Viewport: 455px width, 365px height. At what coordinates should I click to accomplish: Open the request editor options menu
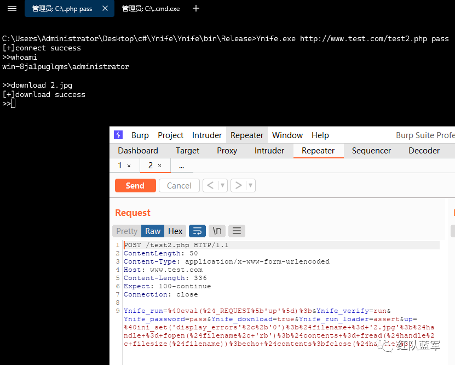(237, 231)
